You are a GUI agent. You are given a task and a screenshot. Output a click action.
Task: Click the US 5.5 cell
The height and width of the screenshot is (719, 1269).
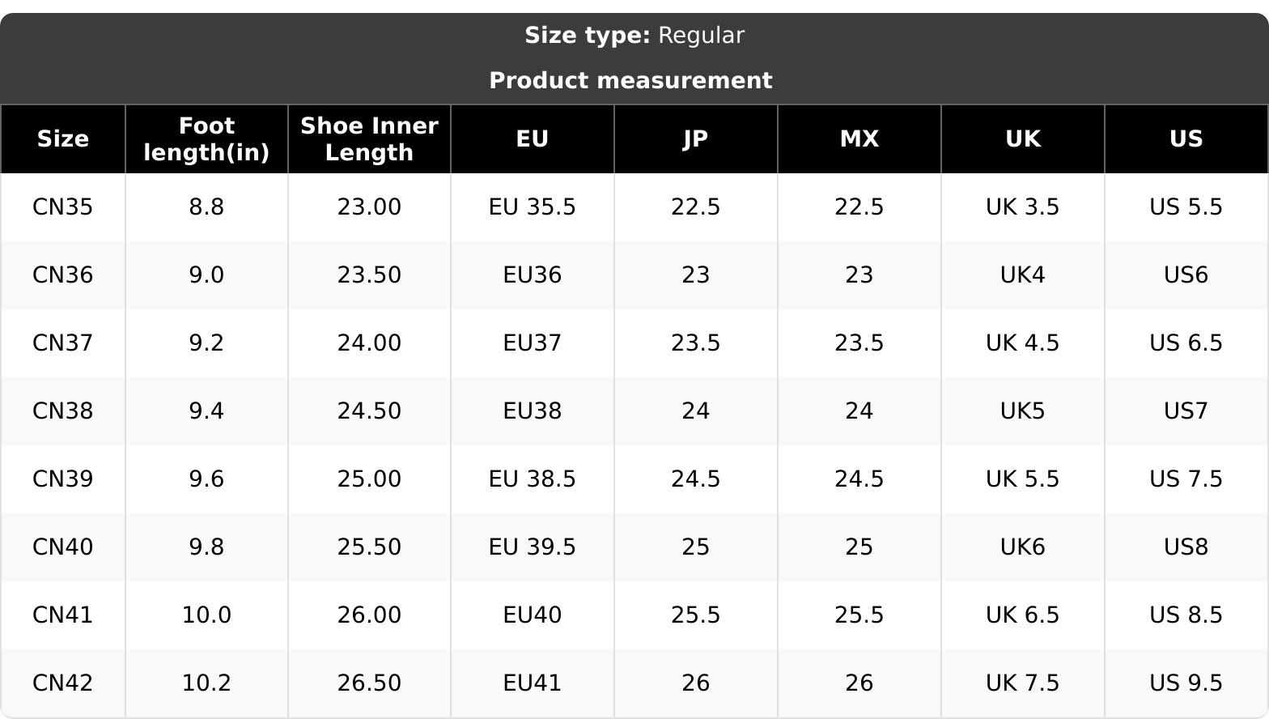coord(1186,207)
